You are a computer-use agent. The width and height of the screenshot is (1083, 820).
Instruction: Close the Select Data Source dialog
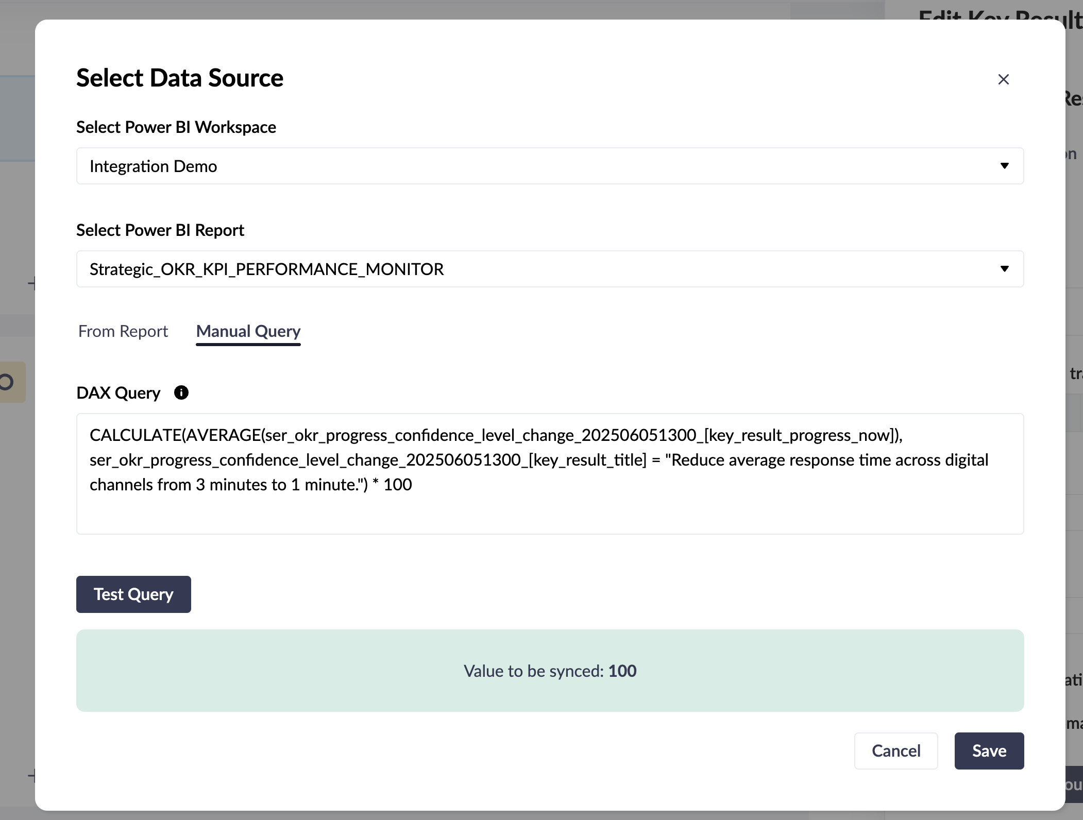coord(1003,79)
